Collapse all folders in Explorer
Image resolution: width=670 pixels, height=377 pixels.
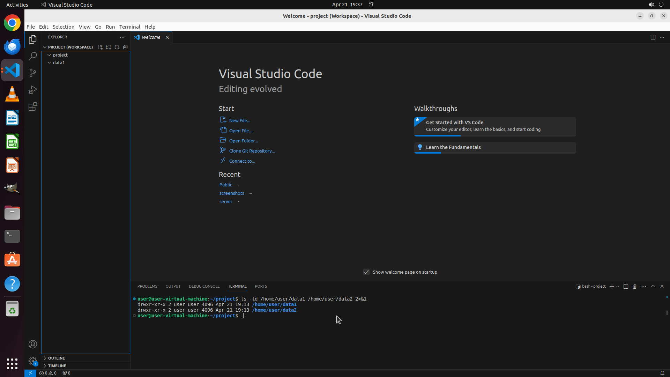click(125, 47)
